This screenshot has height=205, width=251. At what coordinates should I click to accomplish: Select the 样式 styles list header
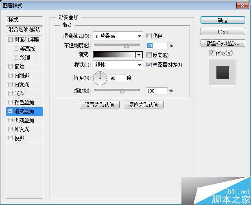pyautogui.click(x=25, y=20)
